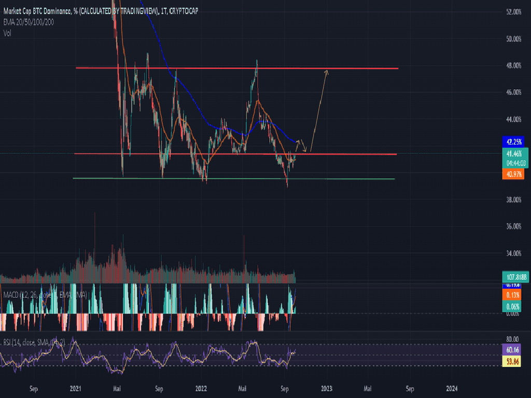
Task: Click the green 41.46% current price tag
Action: click(513, 154)
